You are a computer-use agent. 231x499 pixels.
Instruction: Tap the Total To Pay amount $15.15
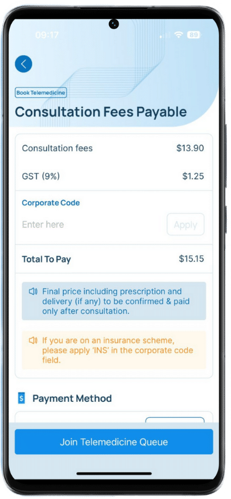click(191, 259)
